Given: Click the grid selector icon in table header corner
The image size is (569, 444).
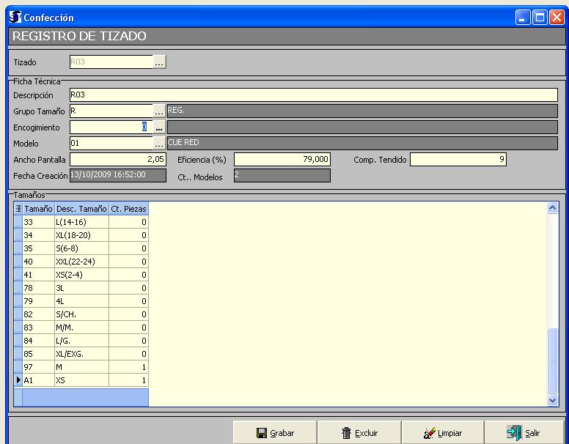Looking at the screenshot, I should pos(18,209).
